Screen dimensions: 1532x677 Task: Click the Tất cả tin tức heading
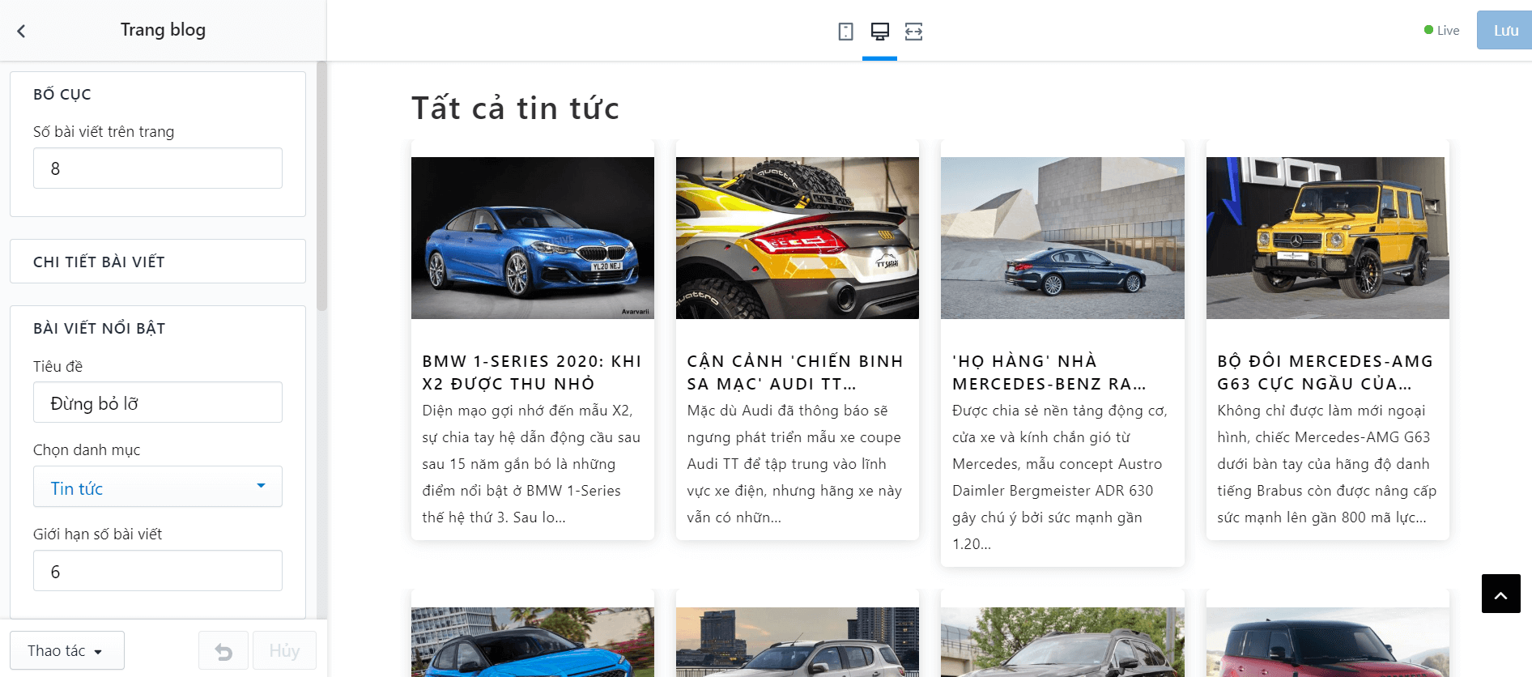point(516,109)
